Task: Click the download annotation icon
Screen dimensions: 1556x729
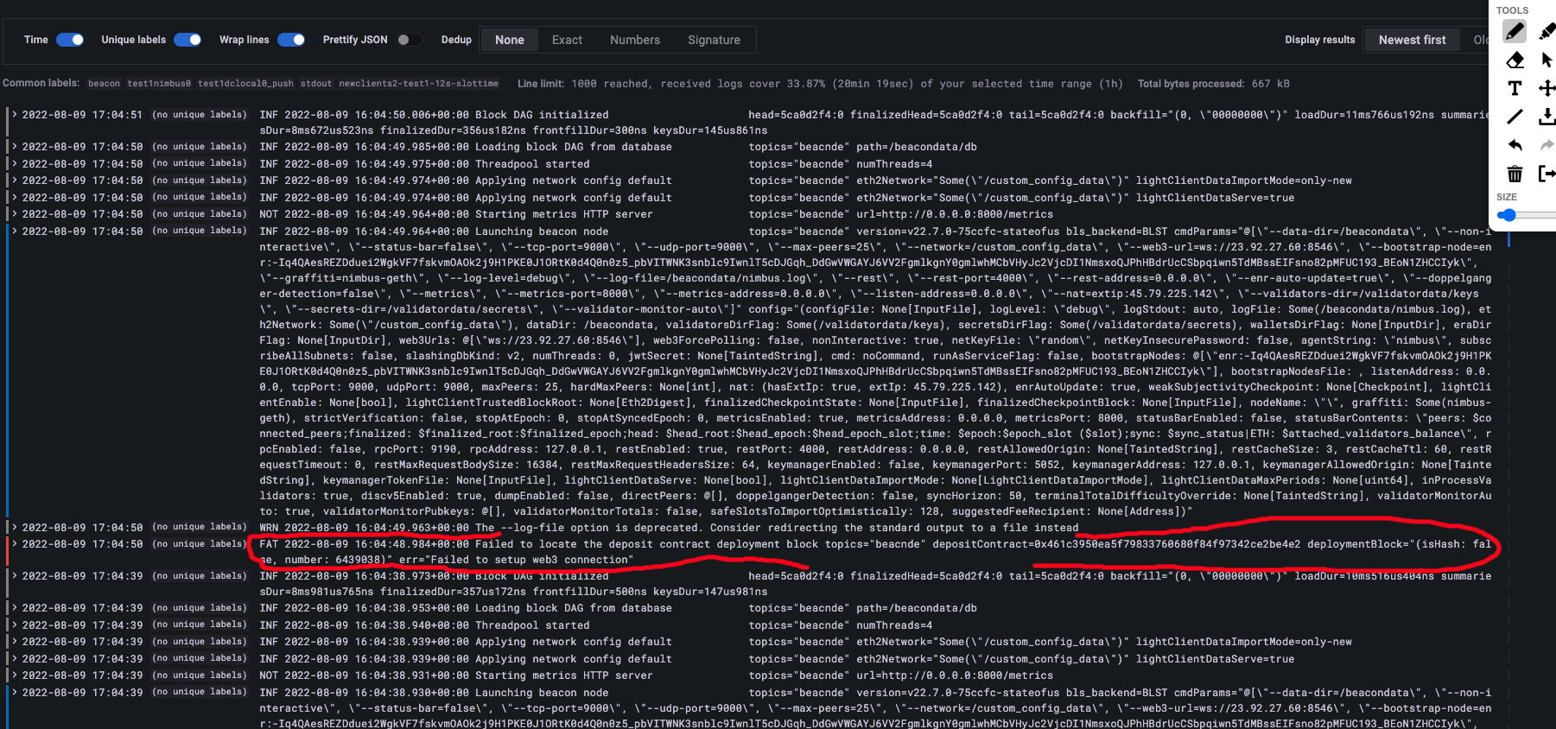Action: 1546,117
